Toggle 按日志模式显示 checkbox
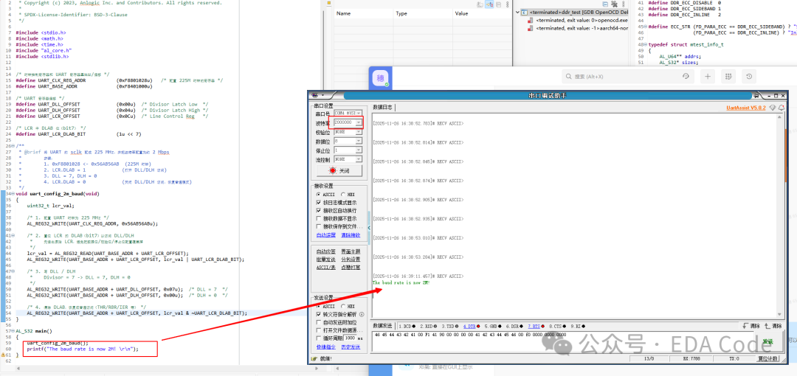Screen dimensions: 797x376 tap(319, 202)
